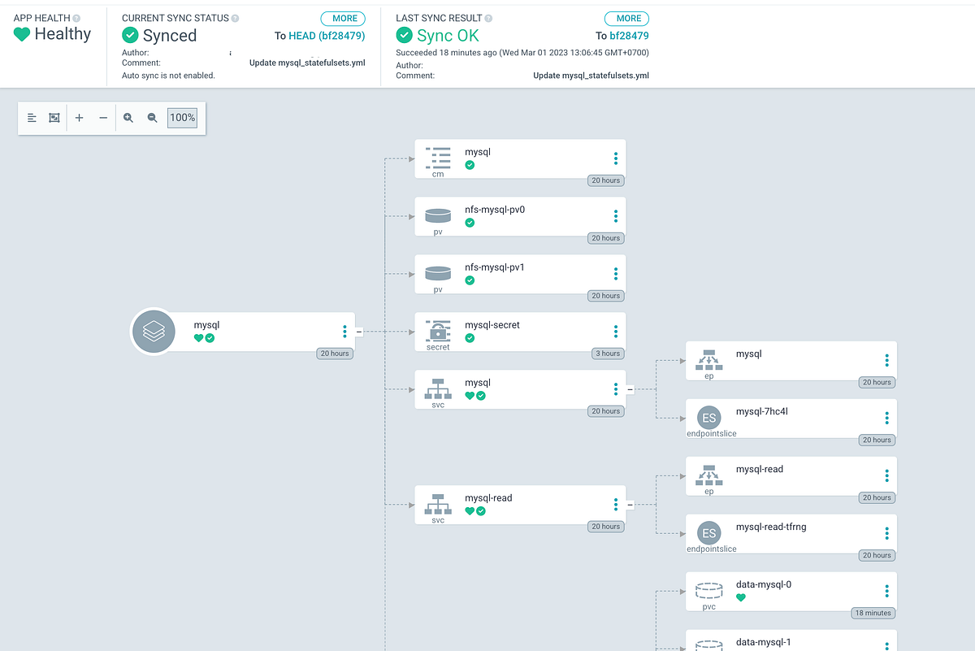Open the three-dot menu for data-mysql-0 pvc
This screenshot has height=651, width=975.
(886, 591)
